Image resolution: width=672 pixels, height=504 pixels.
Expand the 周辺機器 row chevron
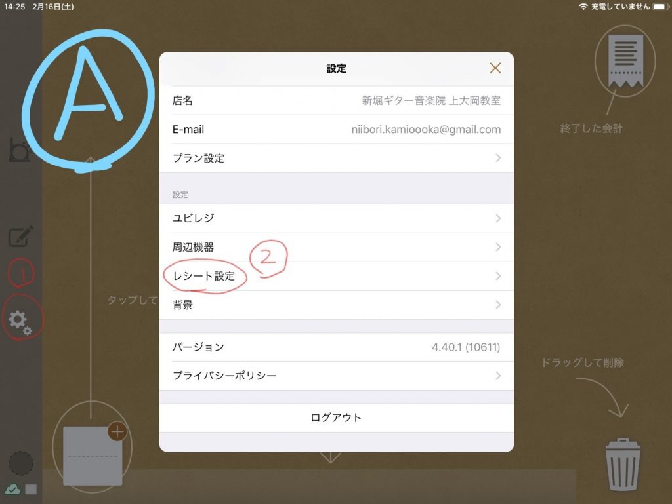click(x=498, y=247)
